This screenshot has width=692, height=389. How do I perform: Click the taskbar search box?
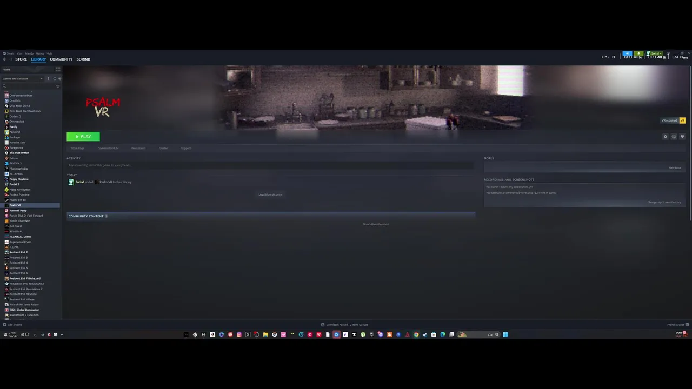click(x=479, y=334)
